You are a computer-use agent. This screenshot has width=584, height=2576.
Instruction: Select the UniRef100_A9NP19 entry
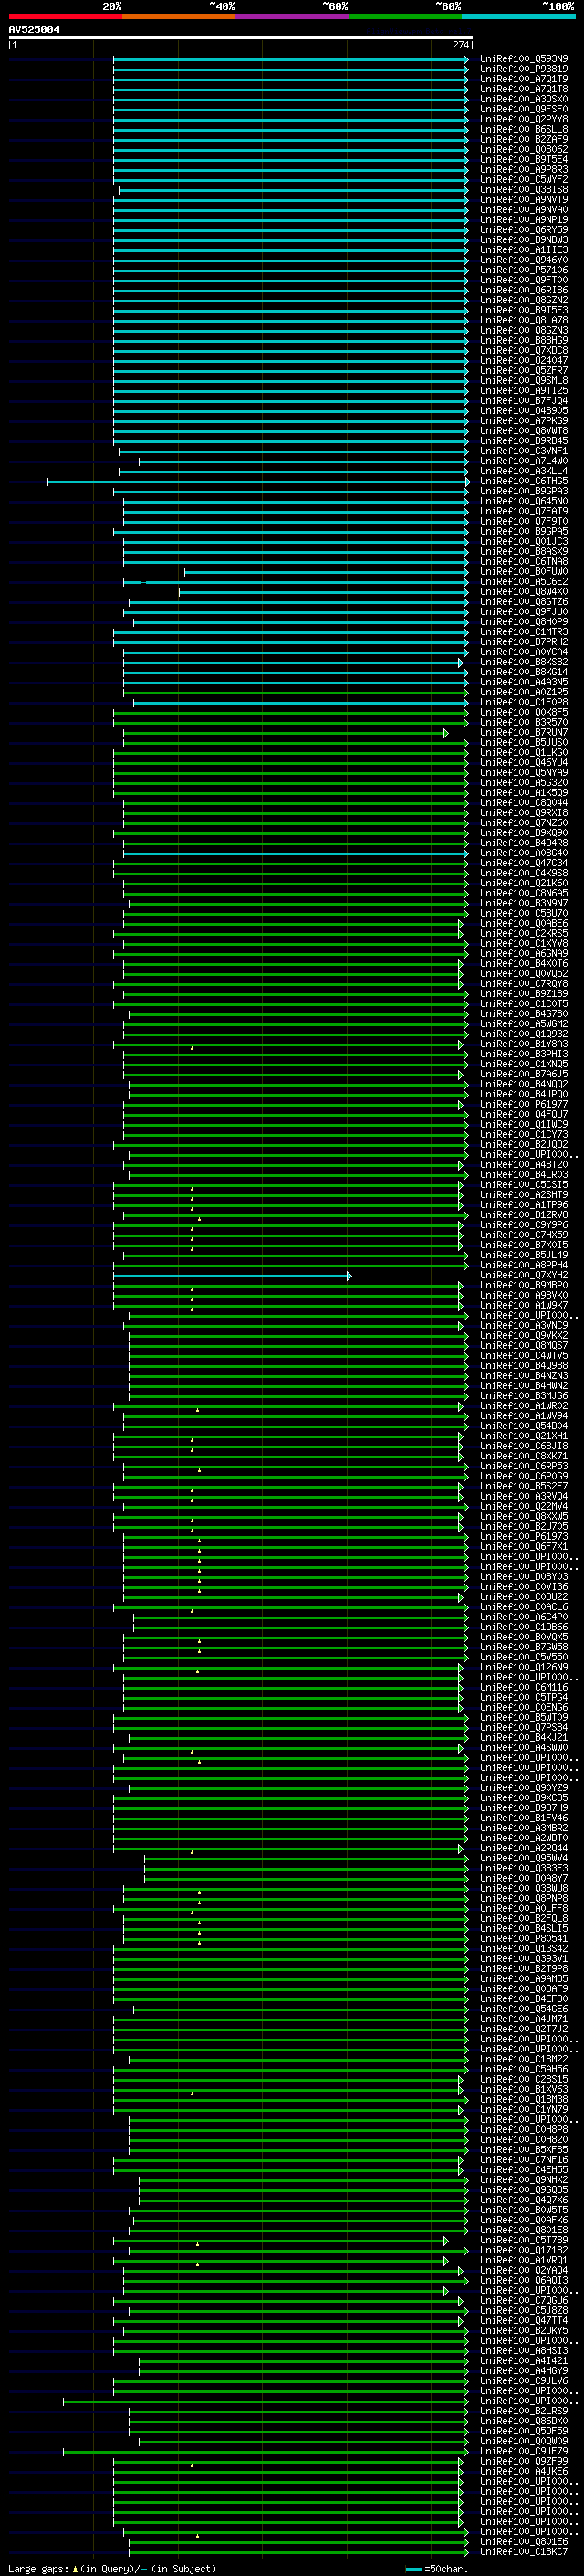(524, 220)
